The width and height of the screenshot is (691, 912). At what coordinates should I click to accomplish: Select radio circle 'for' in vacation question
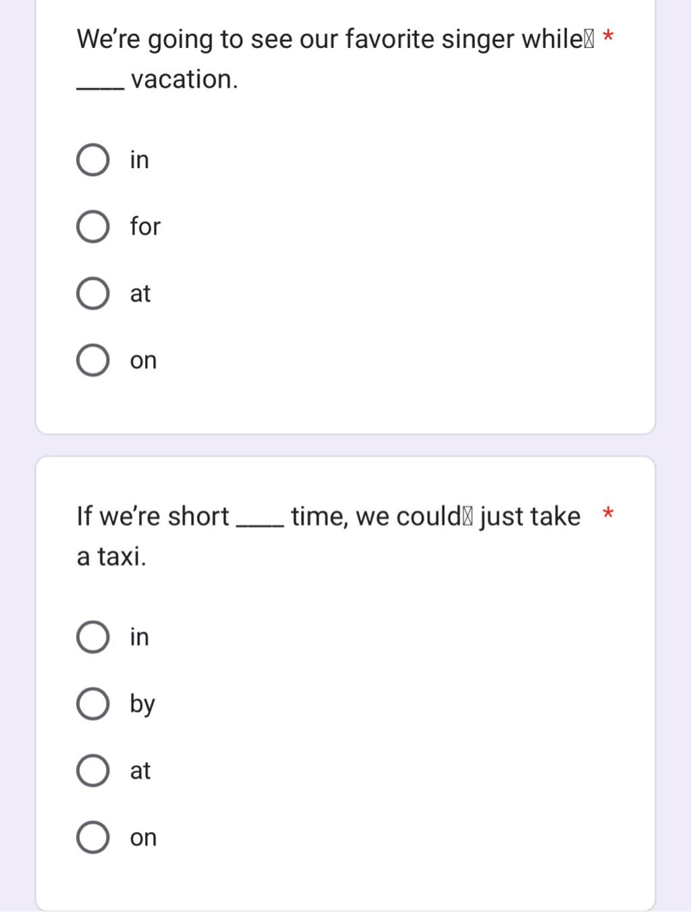pos(93,227)
